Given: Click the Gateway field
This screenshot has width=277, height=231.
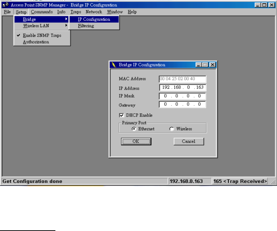Looking at the screenshot, I should [x=182, y=104].
